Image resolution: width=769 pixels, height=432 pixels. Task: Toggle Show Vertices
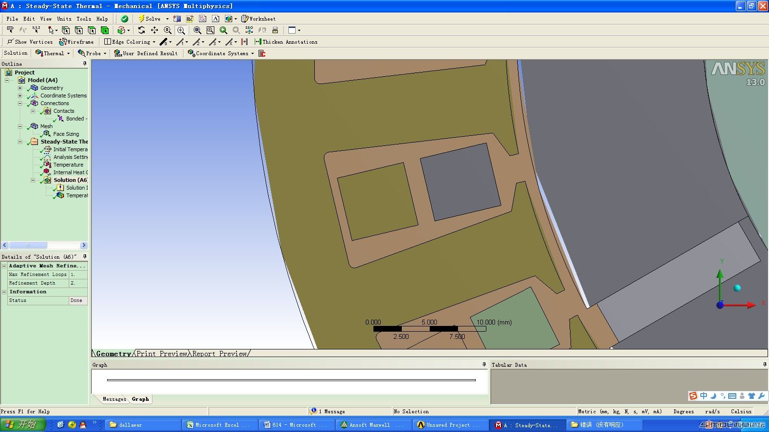[30, 42]
